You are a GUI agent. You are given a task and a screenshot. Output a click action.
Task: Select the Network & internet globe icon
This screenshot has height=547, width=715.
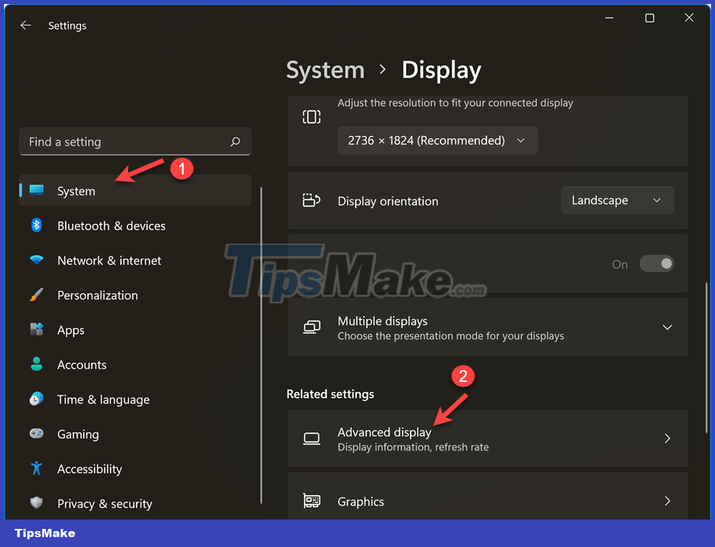tap(37, 260)
